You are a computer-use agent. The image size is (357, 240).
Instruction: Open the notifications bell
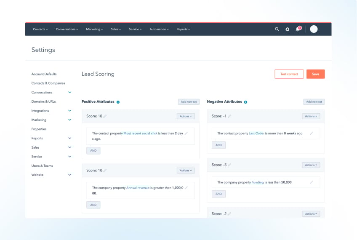click(x=298, y=29)
